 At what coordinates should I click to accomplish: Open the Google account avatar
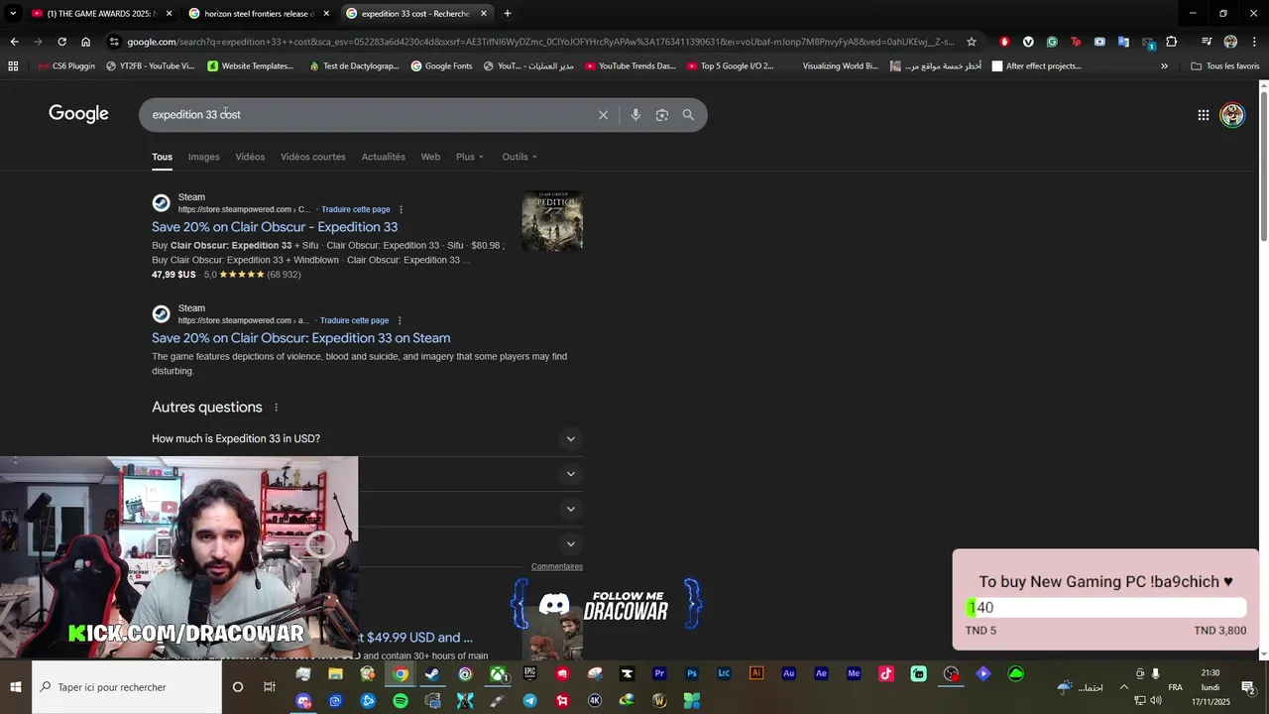point(1232,115)
